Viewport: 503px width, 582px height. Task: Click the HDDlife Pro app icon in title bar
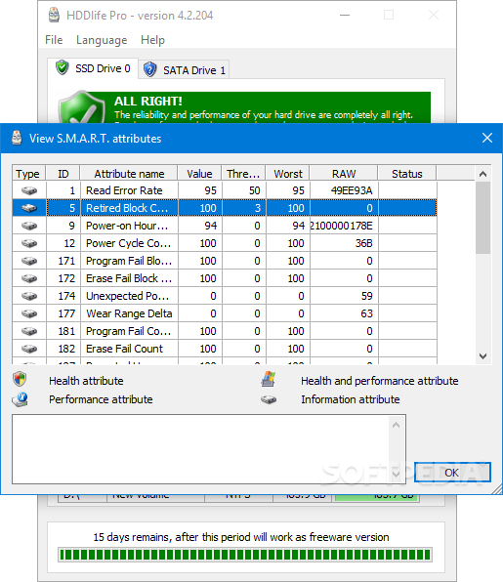tap(54, 16)
